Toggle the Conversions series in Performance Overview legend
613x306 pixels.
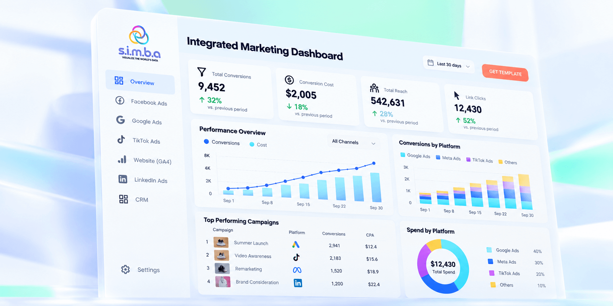[x=222, y=142]
